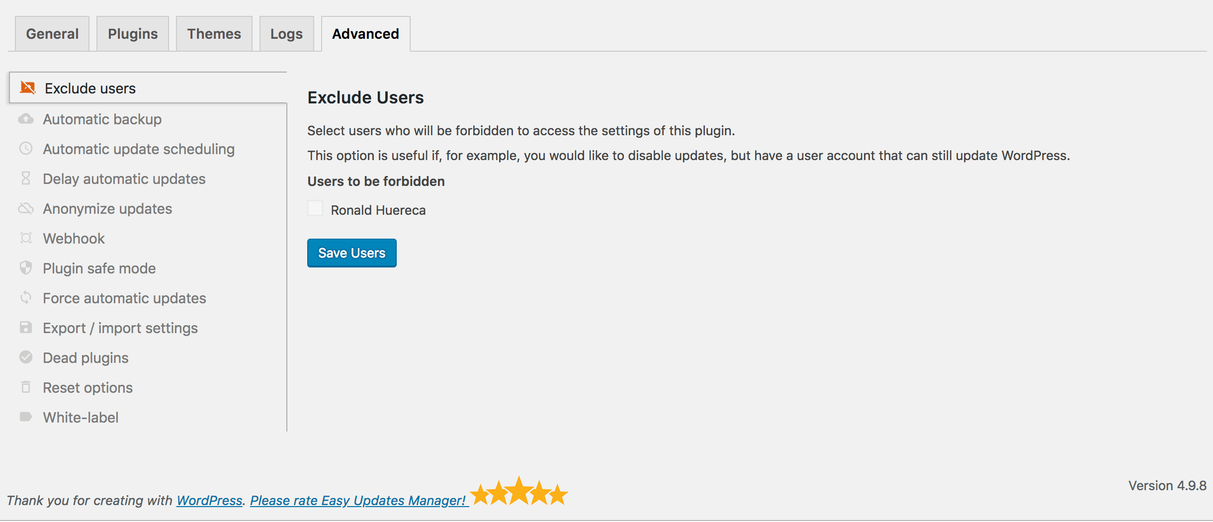
Task: Select the hourglass icon for Delay automatic updates
Action: (26, 178)
